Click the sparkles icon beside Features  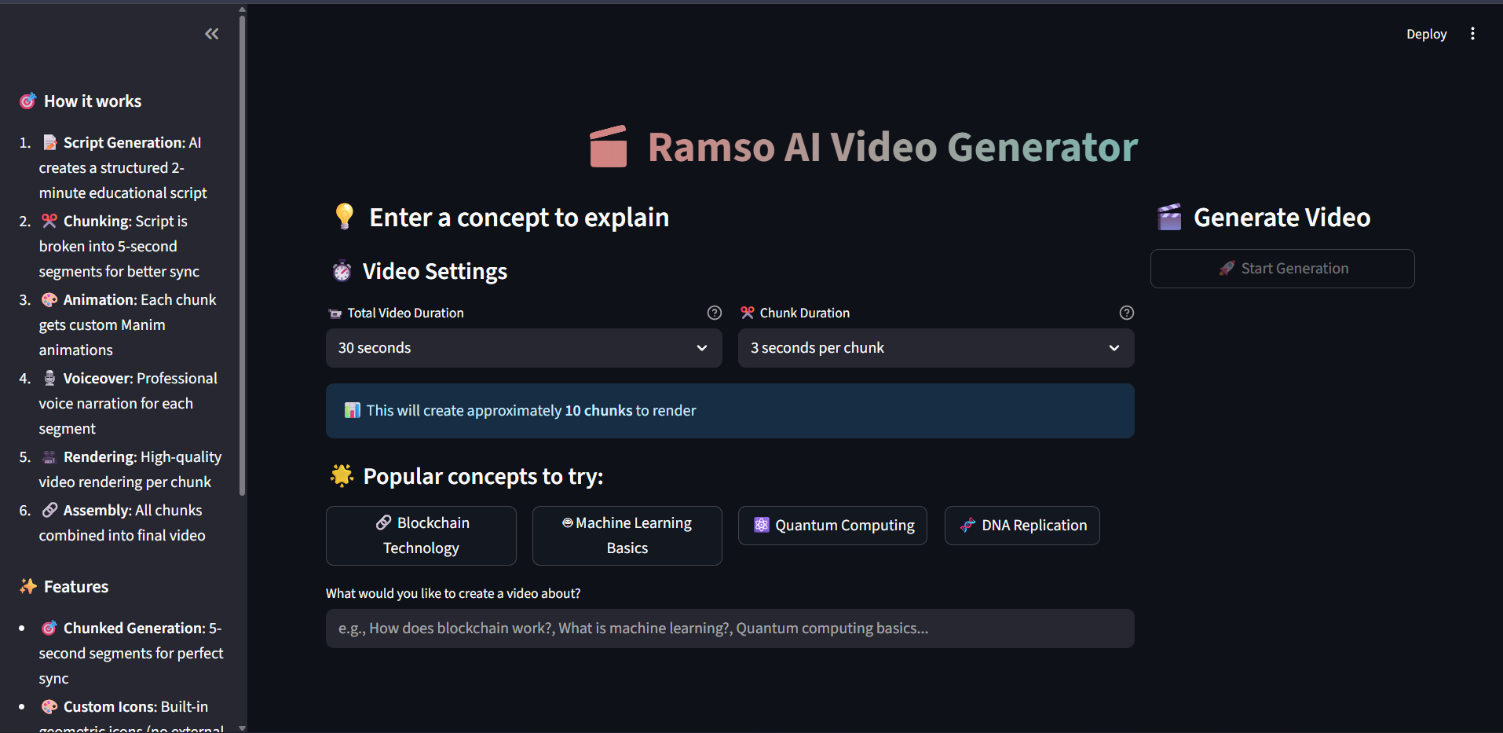tap(28, 586)
